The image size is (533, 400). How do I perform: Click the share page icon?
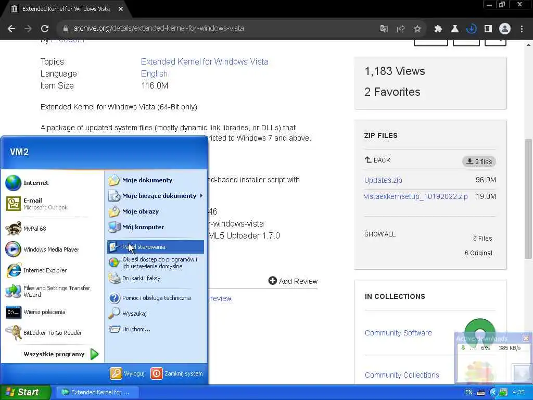[x=401, y=29]
